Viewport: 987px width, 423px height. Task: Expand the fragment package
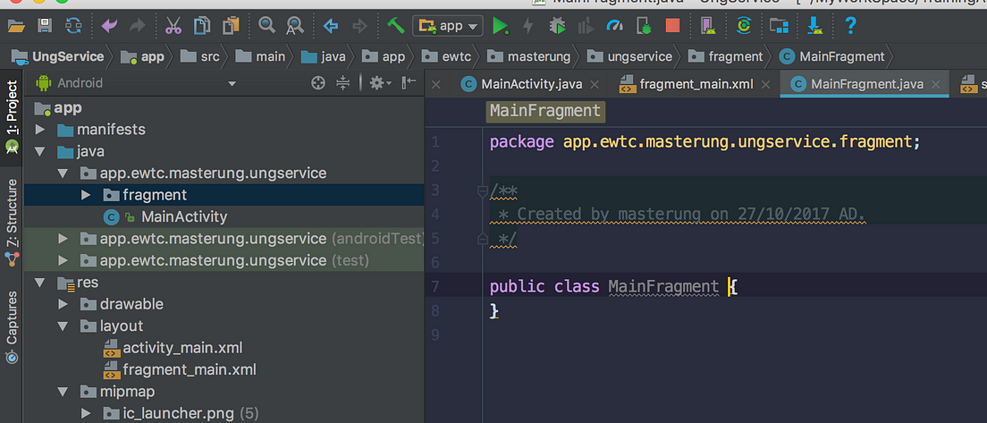coord(86,195)
